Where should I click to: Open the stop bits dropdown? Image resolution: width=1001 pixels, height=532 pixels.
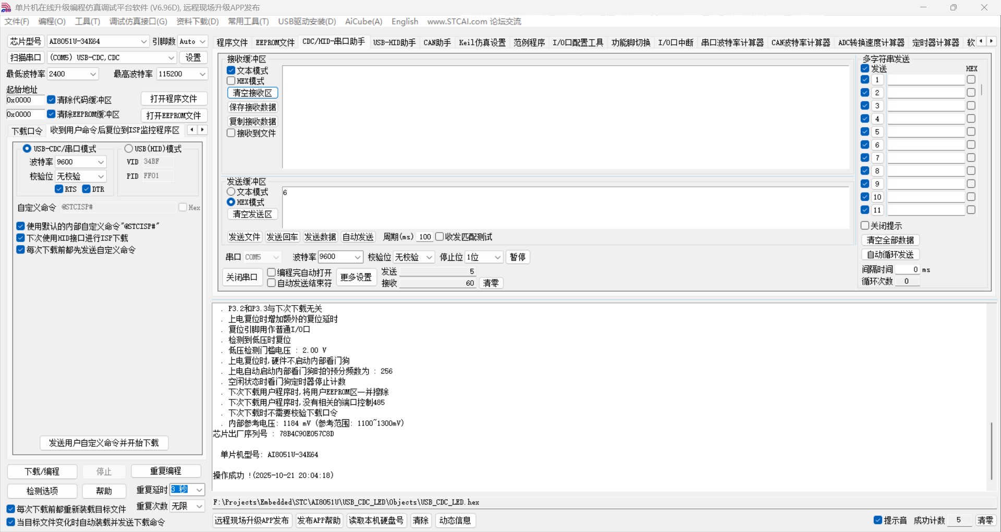(x=497, y=257)
